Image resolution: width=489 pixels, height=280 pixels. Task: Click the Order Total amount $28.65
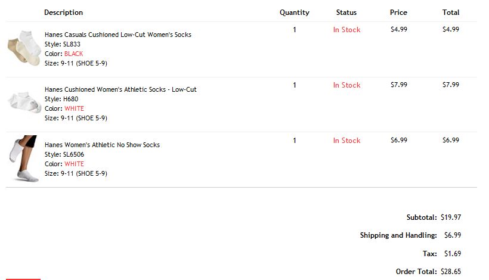[x=451, y=272]
